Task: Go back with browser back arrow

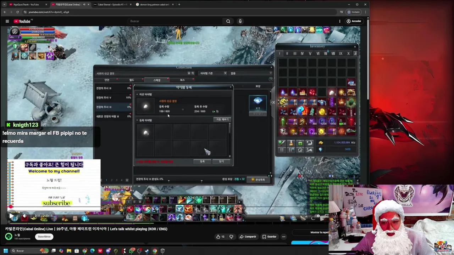Action: (x=5, y=12)
